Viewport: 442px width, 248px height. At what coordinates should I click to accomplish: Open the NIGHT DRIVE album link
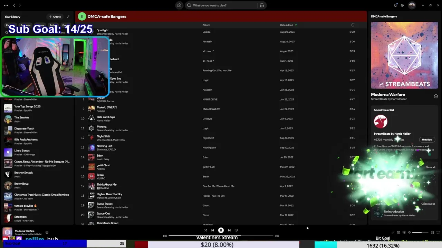[x=210, y=99]
